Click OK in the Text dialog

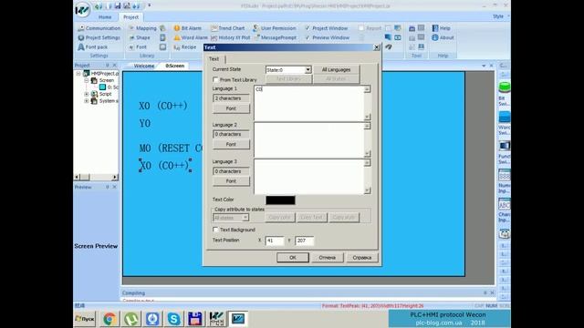[x=293, y=257]
